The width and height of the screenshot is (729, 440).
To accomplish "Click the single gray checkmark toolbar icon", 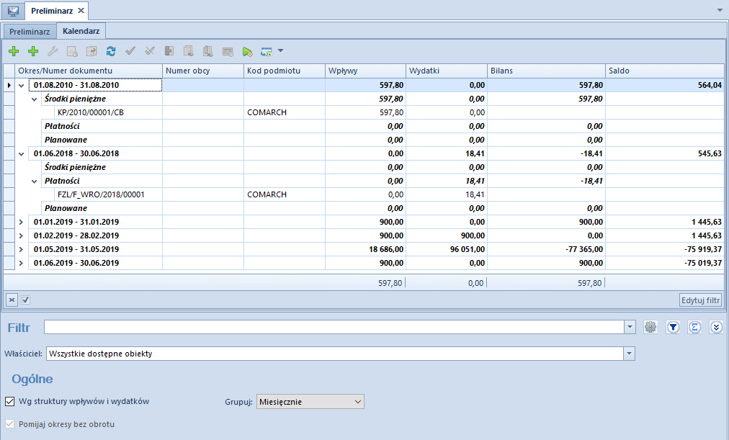I will [130, 51].
